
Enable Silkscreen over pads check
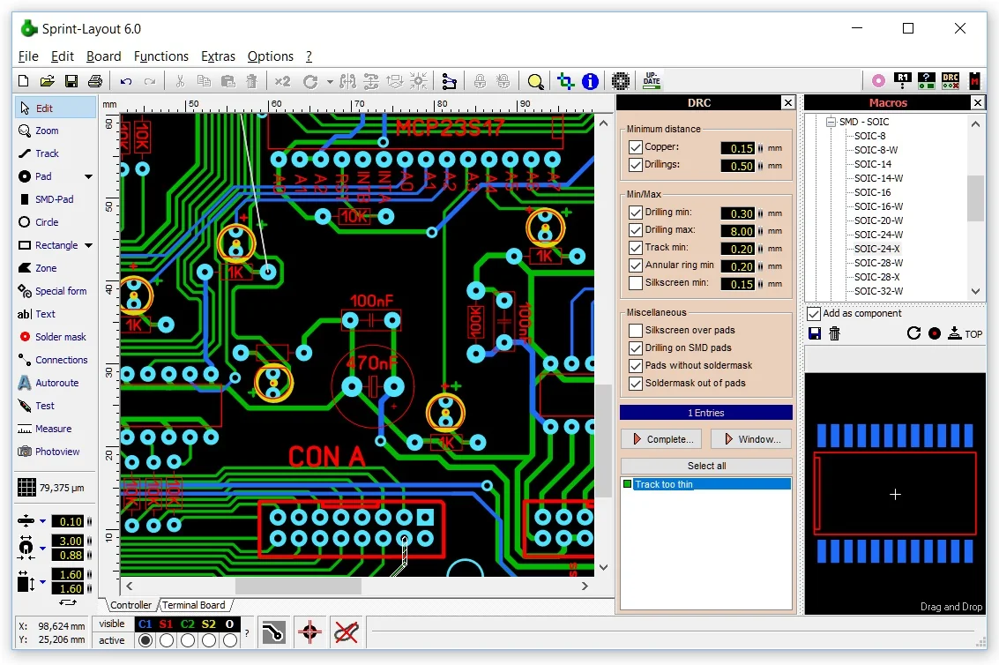pos(636,330)
